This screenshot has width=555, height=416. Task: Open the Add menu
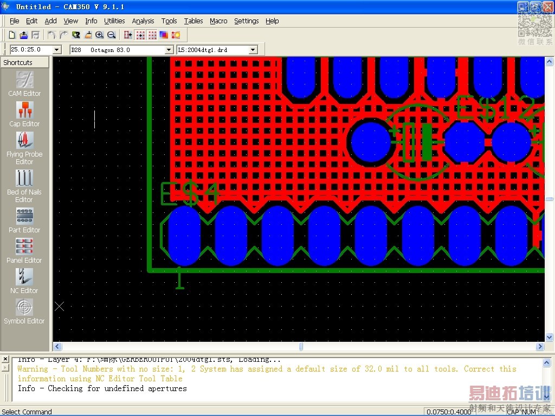(50, 21)
